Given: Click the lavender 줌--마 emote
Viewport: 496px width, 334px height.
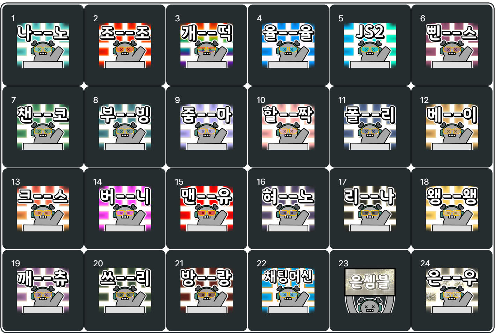Looking at the screenshot, I should [207, 127].
